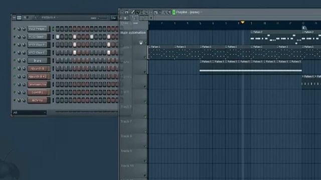Screen dimensions: 321x180
Task: Adjust the Swing slider in Channel rack
Action: click(x=102, y=18)
